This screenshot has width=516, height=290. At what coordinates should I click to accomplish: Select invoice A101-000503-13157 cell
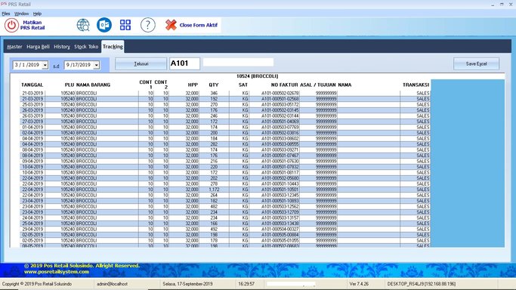tap(280, 218)
